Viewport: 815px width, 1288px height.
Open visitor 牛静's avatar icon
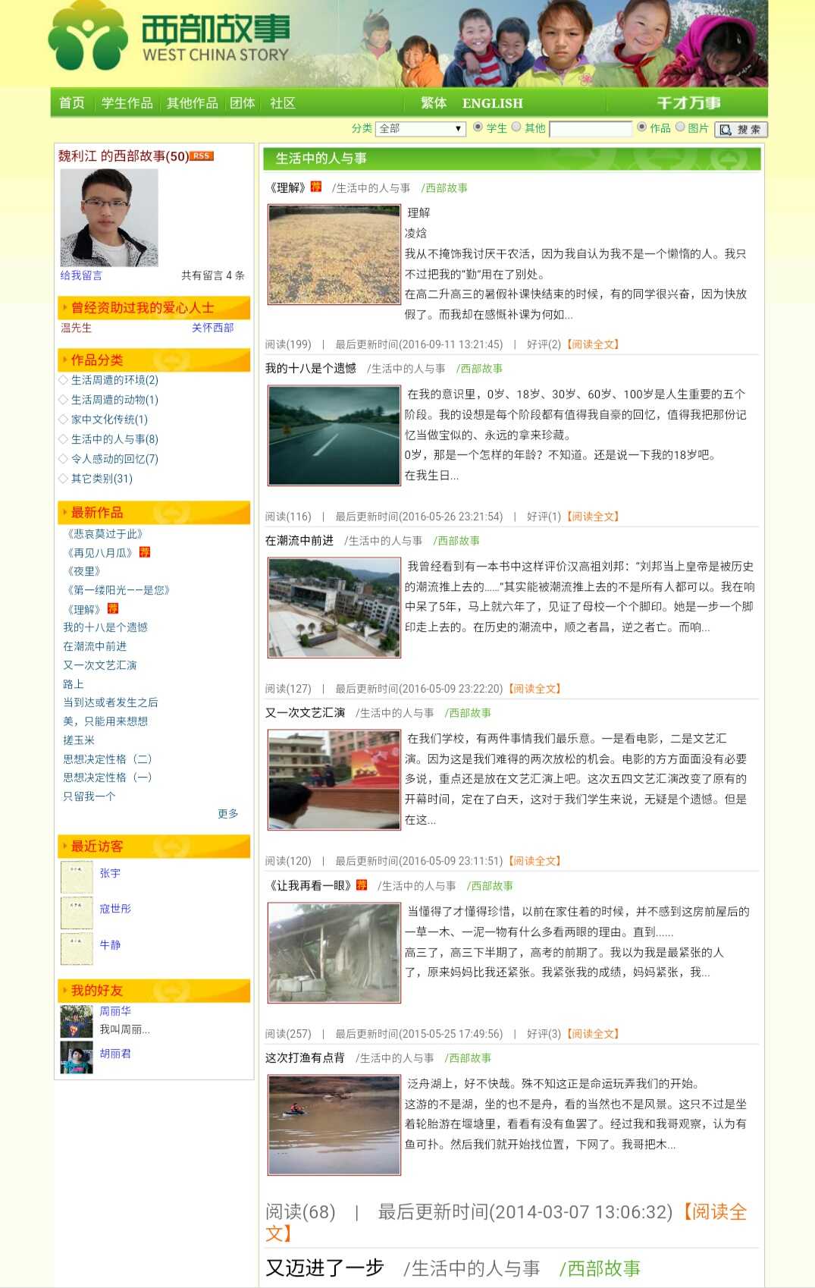77,948
